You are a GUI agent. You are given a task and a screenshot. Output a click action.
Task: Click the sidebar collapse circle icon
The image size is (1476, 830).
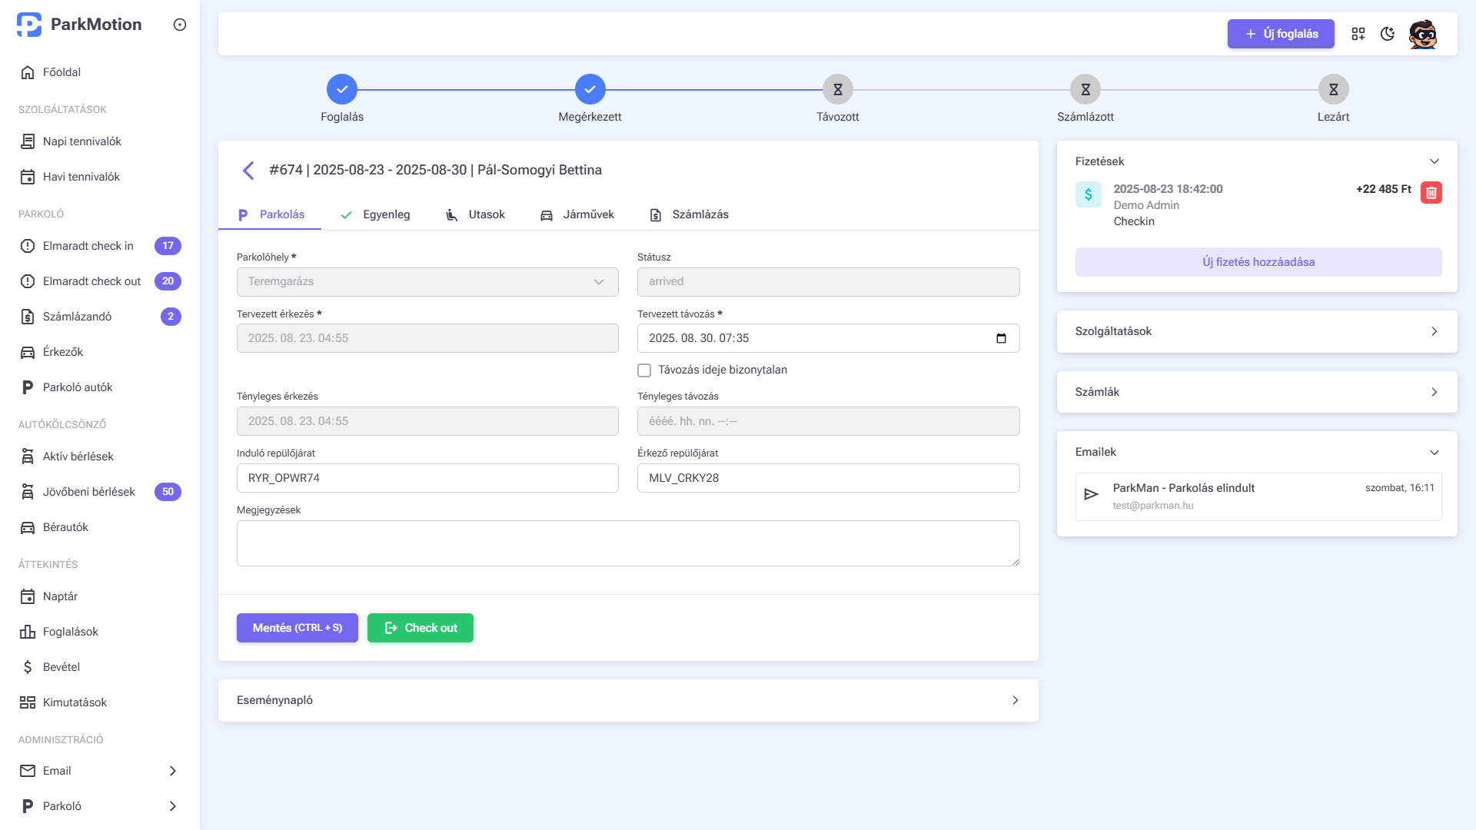click(x=180, y=25)
